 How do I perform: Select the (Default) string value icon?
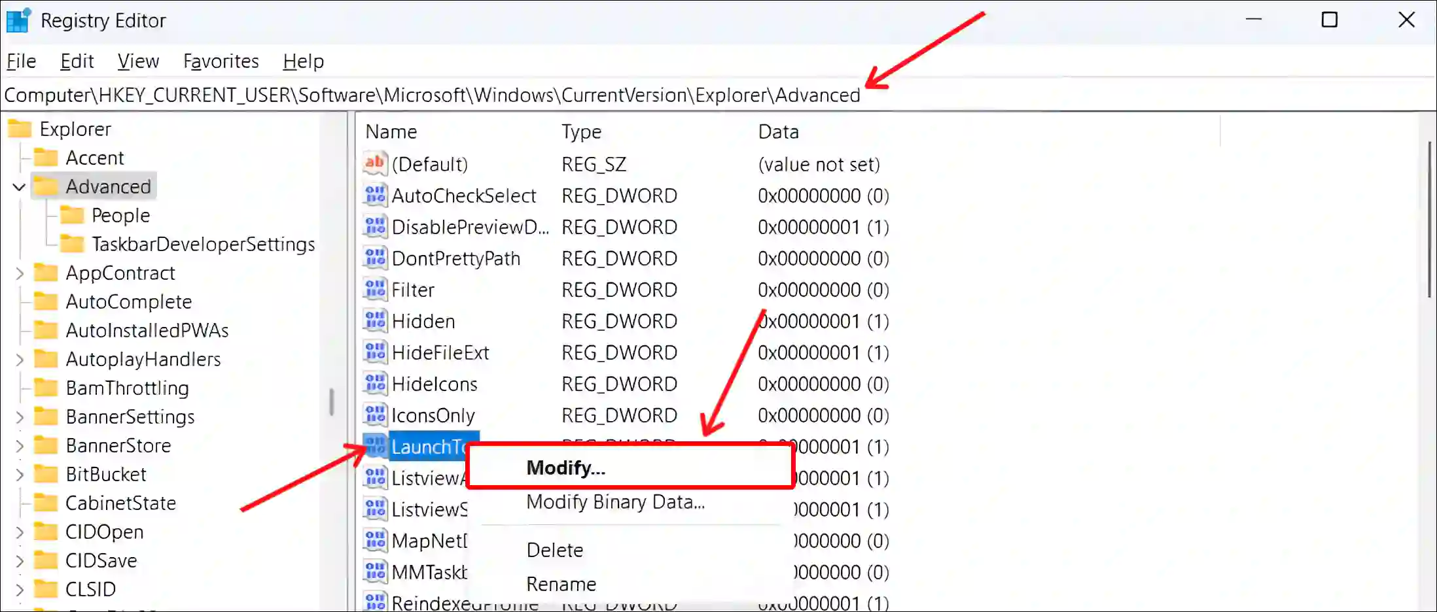[x=375, y=163]
